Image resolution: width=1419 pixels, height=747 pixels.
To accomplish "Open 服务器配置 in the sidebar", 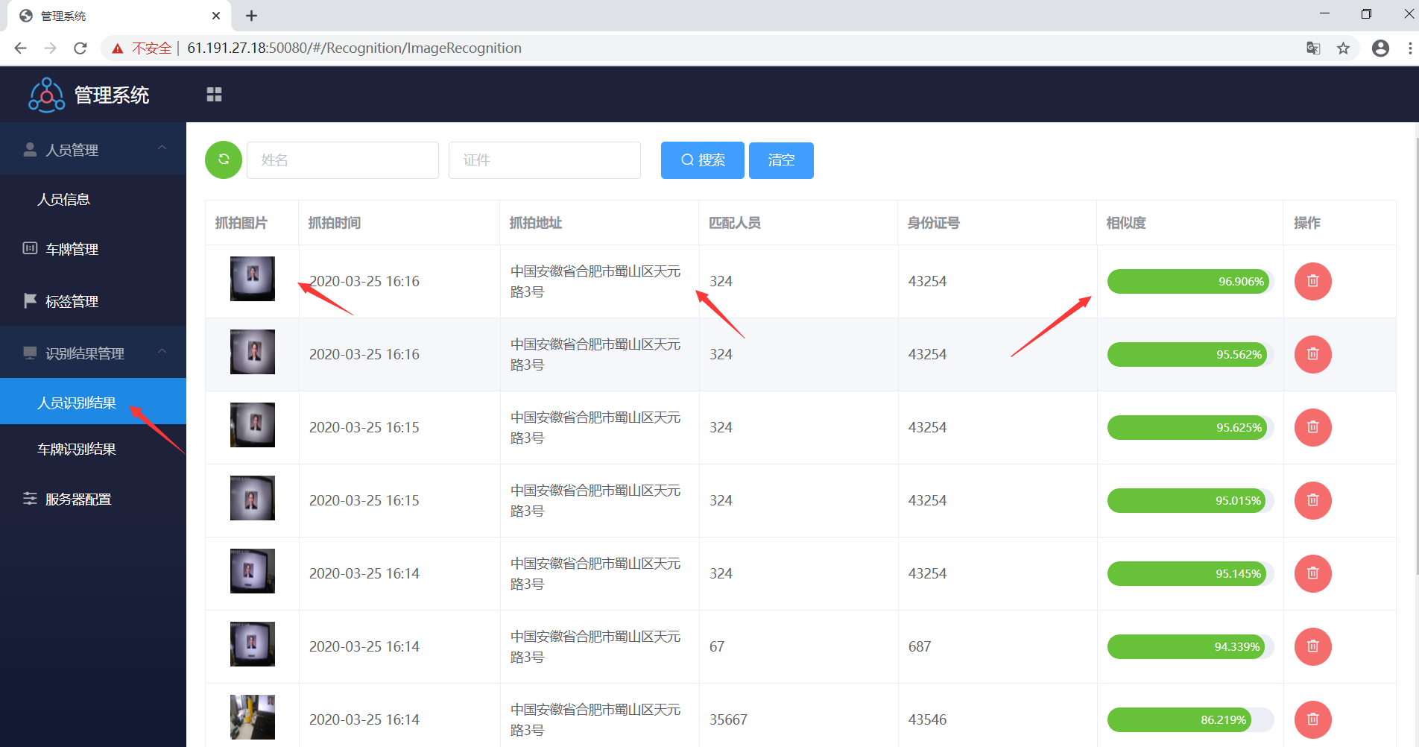I will (x=93, y=499).
